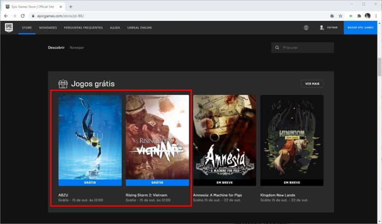Go back with browser back arrow

coord(6,16)
